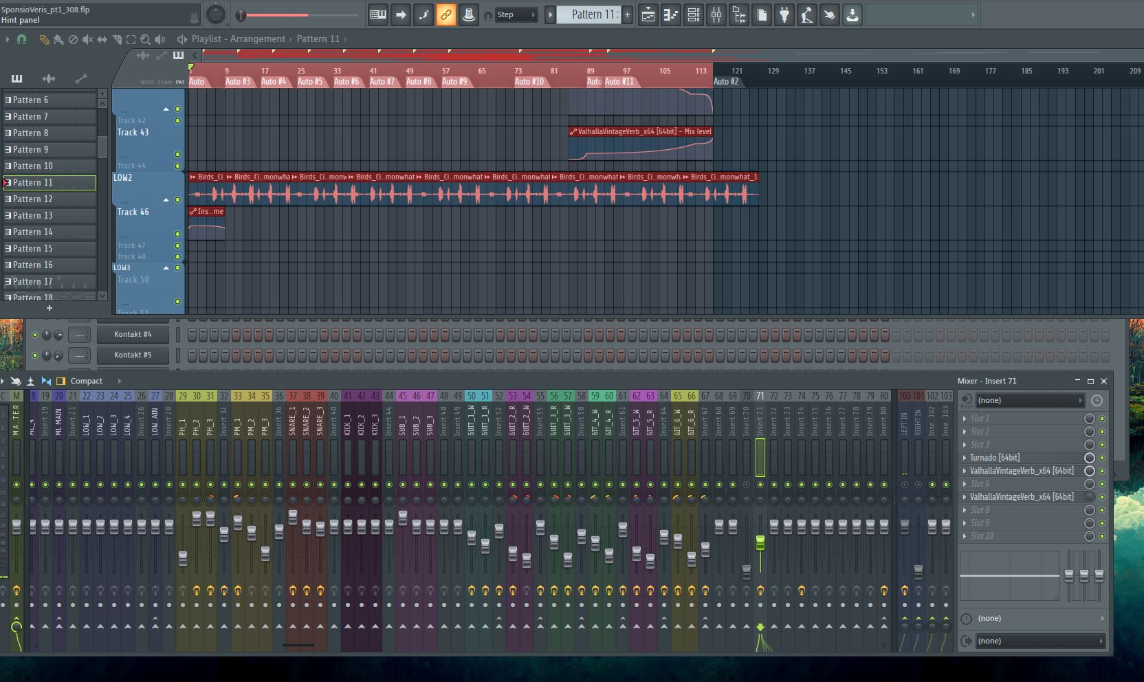Image resolution: width=1144 pixels, height=682 pixels.
Task: Click the Auto #10 timeline marker
Action: click(x=529, y=82)
